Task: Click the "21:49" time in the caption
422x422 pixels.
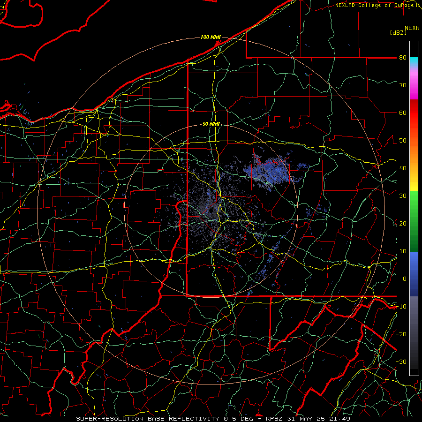Action: pyautogui.click(x=339, y=419)
